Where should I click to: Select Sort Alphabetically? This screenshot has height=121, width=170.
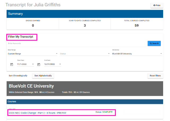[x=43, y=76]
